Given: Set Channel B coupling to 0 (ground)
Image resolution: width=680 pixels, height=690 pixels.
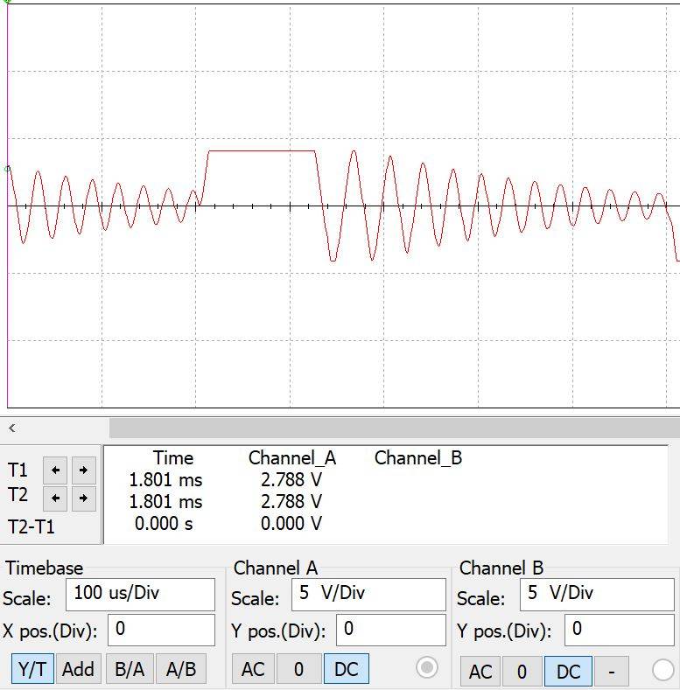Looking at the screenshot, I should [x=522, y=672].
